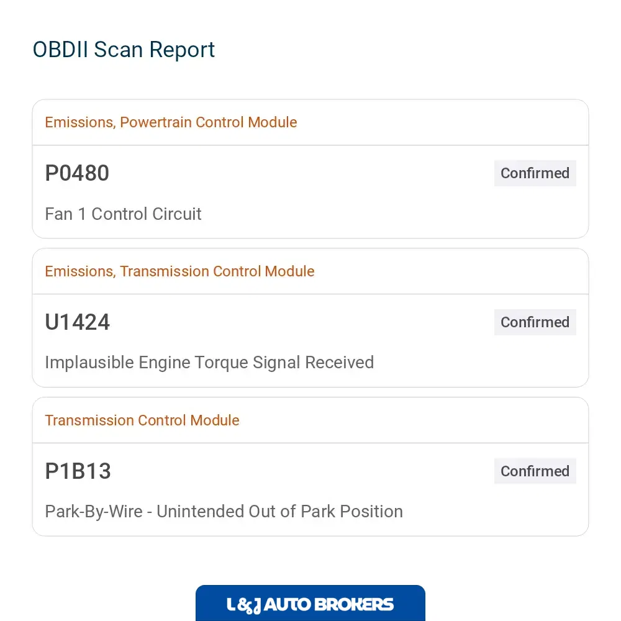Select Park-By-Wire Unintended Out of Park text
Image resolution: width=621 pixels, height=621 pixels.
[224, 512]
